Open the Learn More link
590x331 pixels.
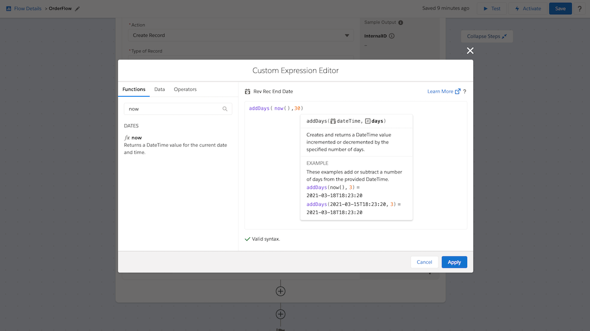tap(440, 91)
